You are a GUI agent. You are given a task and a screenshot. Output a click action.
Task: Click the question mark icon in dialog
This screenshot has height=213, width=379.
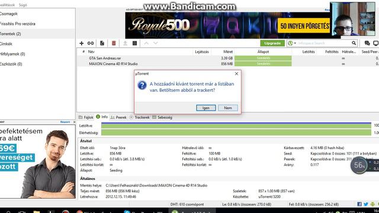point(142,85)
